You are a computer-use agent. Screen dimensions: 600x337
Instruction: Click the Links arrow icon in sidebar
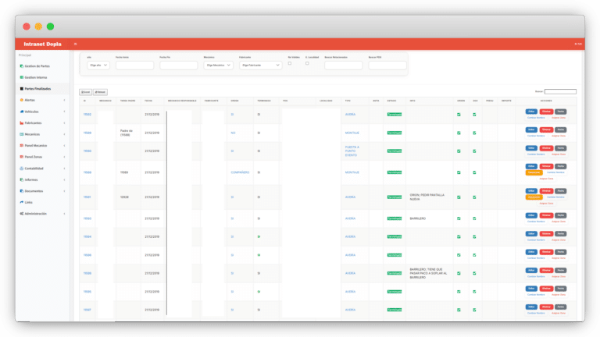[x=21, y=202]
